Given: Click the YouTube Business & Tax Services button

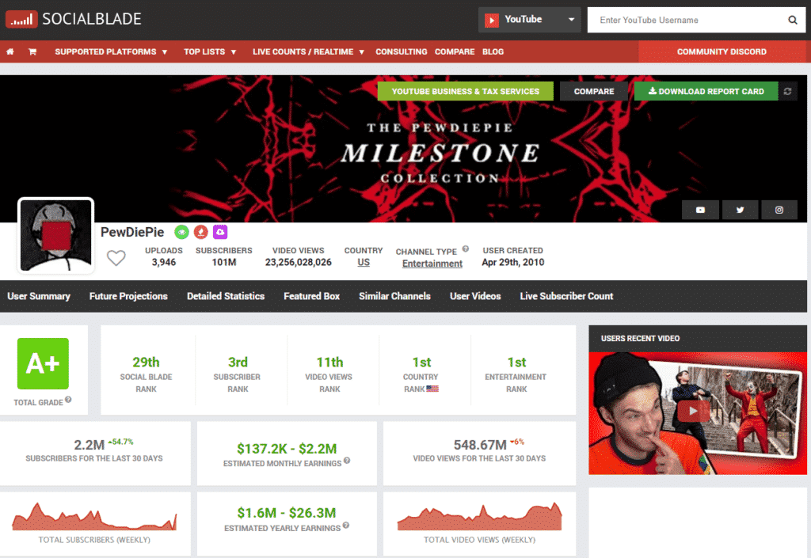Looking at the screenshot, I should pos(465,92).
